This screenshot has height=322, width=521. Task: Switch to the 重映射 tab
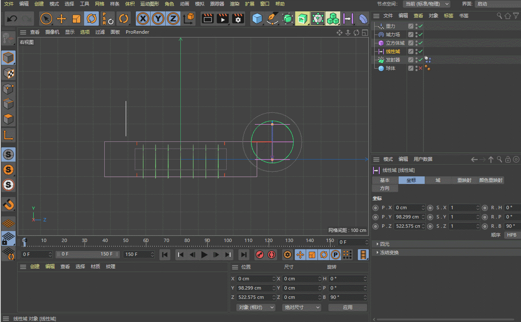click(464, 180)
